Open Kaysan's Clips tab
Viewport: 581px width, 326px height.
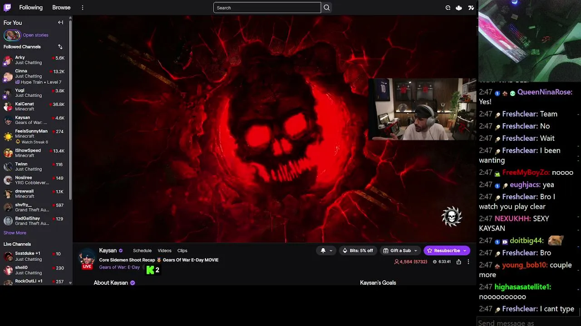182,250
